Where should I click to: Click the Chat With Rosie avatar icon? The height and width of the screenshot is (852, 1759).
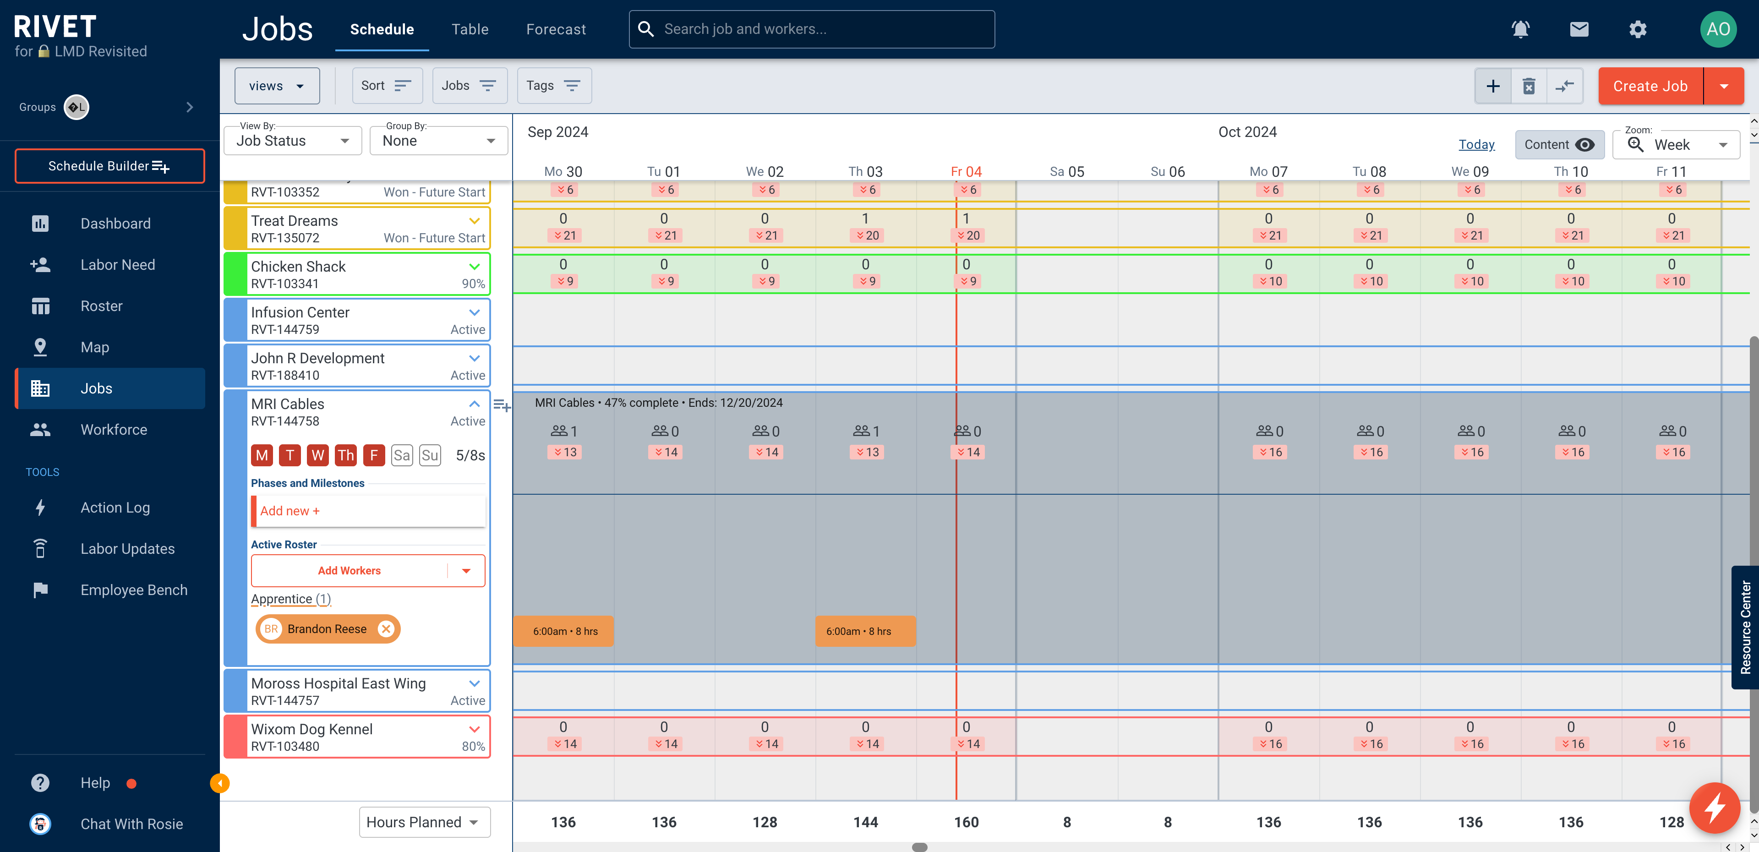tap(40, 824)
